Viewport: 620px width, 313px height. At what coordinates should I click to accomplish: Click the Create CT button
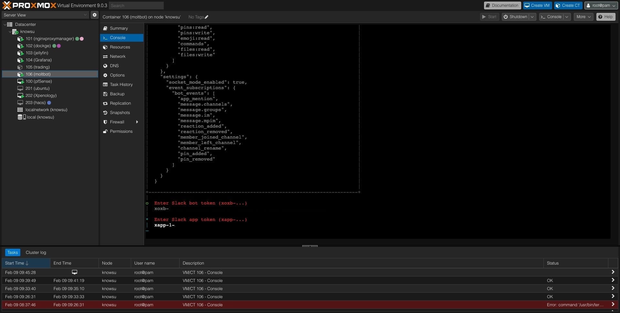(568, 5)
